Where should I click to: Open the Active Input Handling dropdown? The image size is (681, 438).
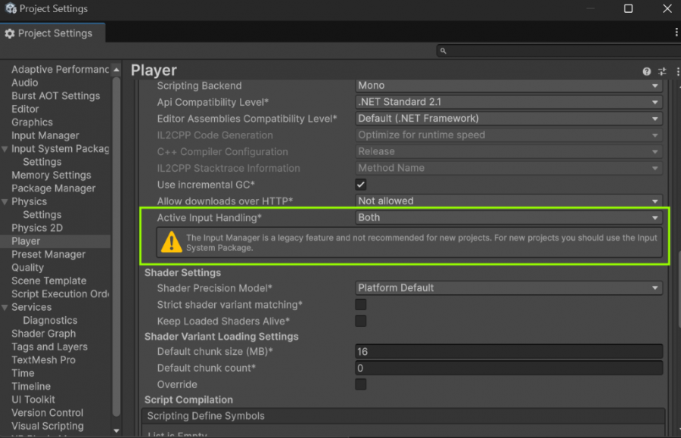pyautogui.click(x=508, y=218)
